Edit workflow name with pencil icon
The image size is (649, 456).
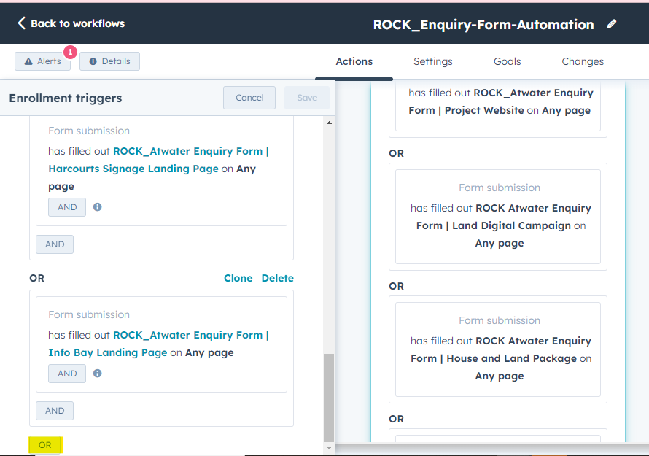(611, 24)
